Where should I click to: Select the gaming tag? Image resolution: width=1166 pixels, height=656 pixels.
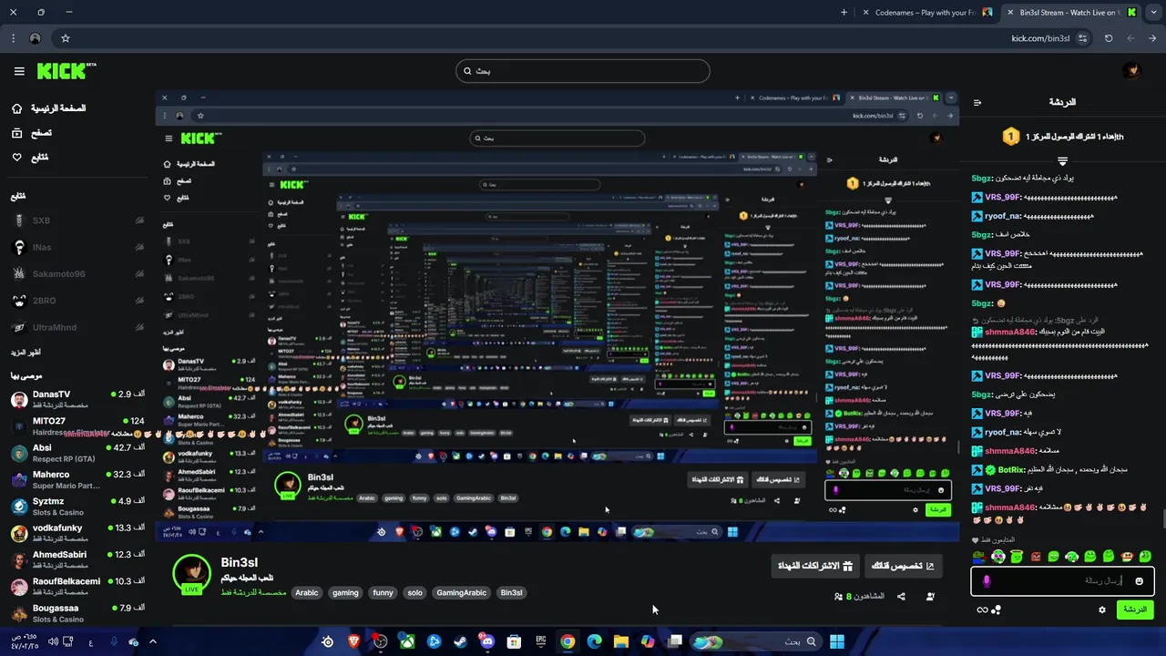coord(345,592)
